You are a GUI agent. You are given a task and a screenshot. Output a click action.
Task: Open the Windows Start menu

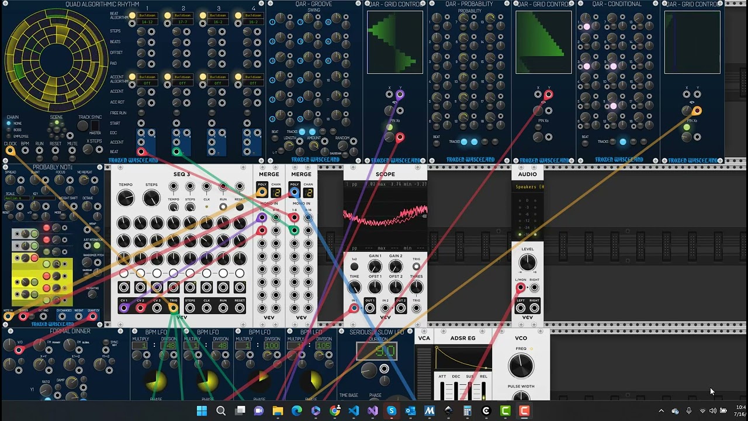click(202, 411)
